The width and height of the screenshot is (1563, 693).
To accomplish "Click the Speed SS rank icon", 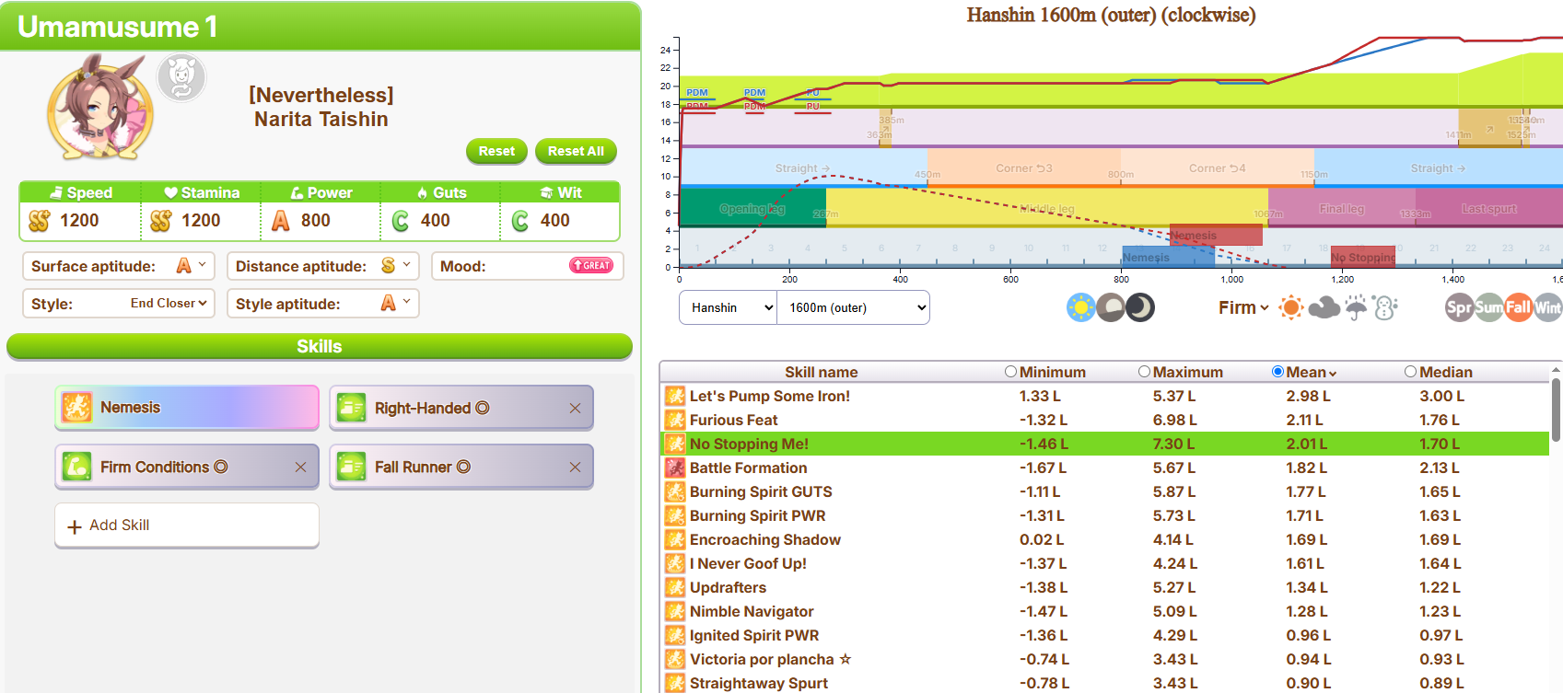I will click(x=39, y=221).
